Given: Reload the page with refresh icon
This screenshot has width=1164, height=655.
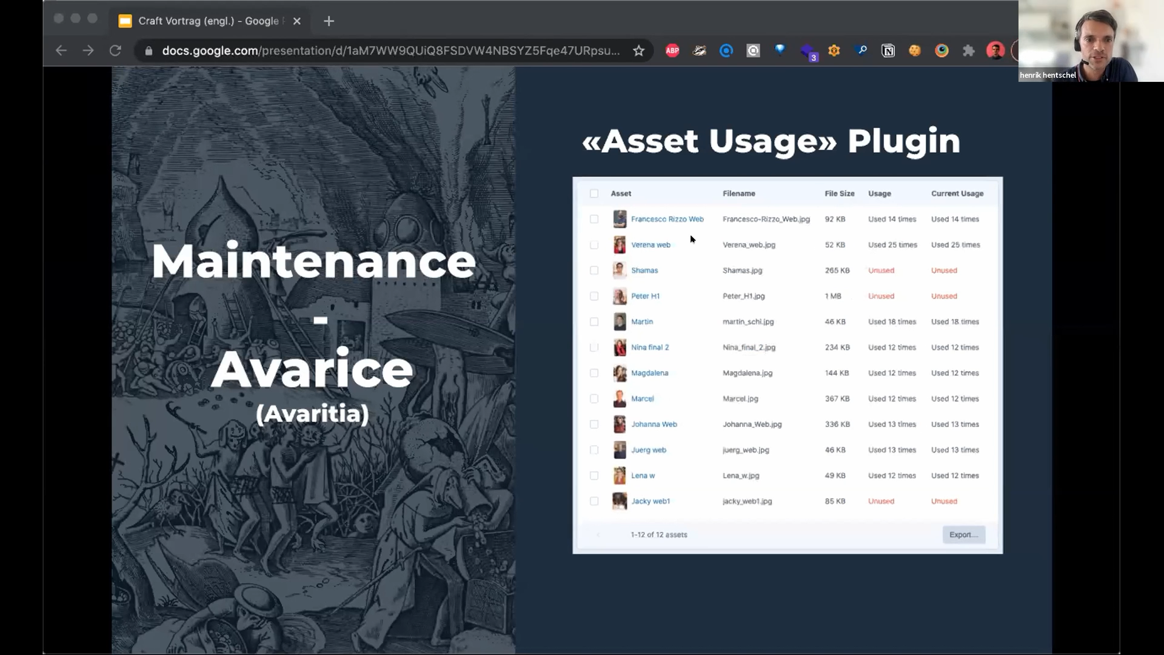Looking at the screenshot, I should coord(115,51).
